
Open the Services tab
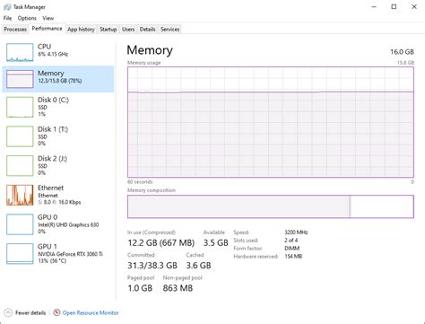coord(169,30)
